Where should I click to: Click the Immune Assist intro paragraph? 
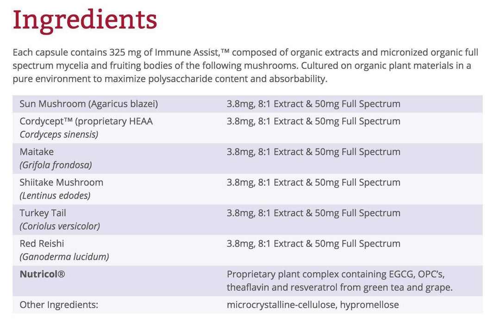pos(245,65)
